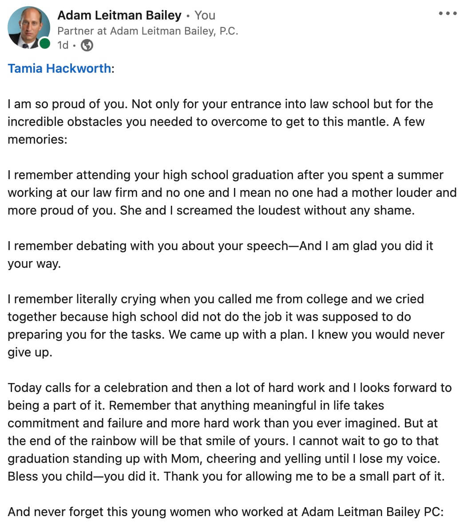Click the Tamia Hackworth mention link
The width and height of the screenshot is (467, 532).
(x=59, y=68)
